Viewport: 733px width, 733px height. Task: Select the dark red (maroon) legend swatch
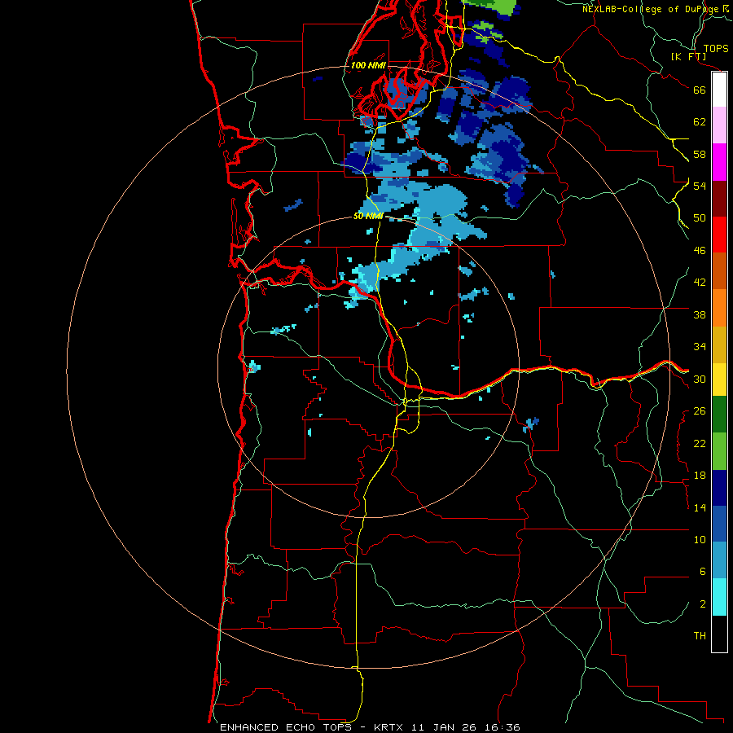[719, 199]
